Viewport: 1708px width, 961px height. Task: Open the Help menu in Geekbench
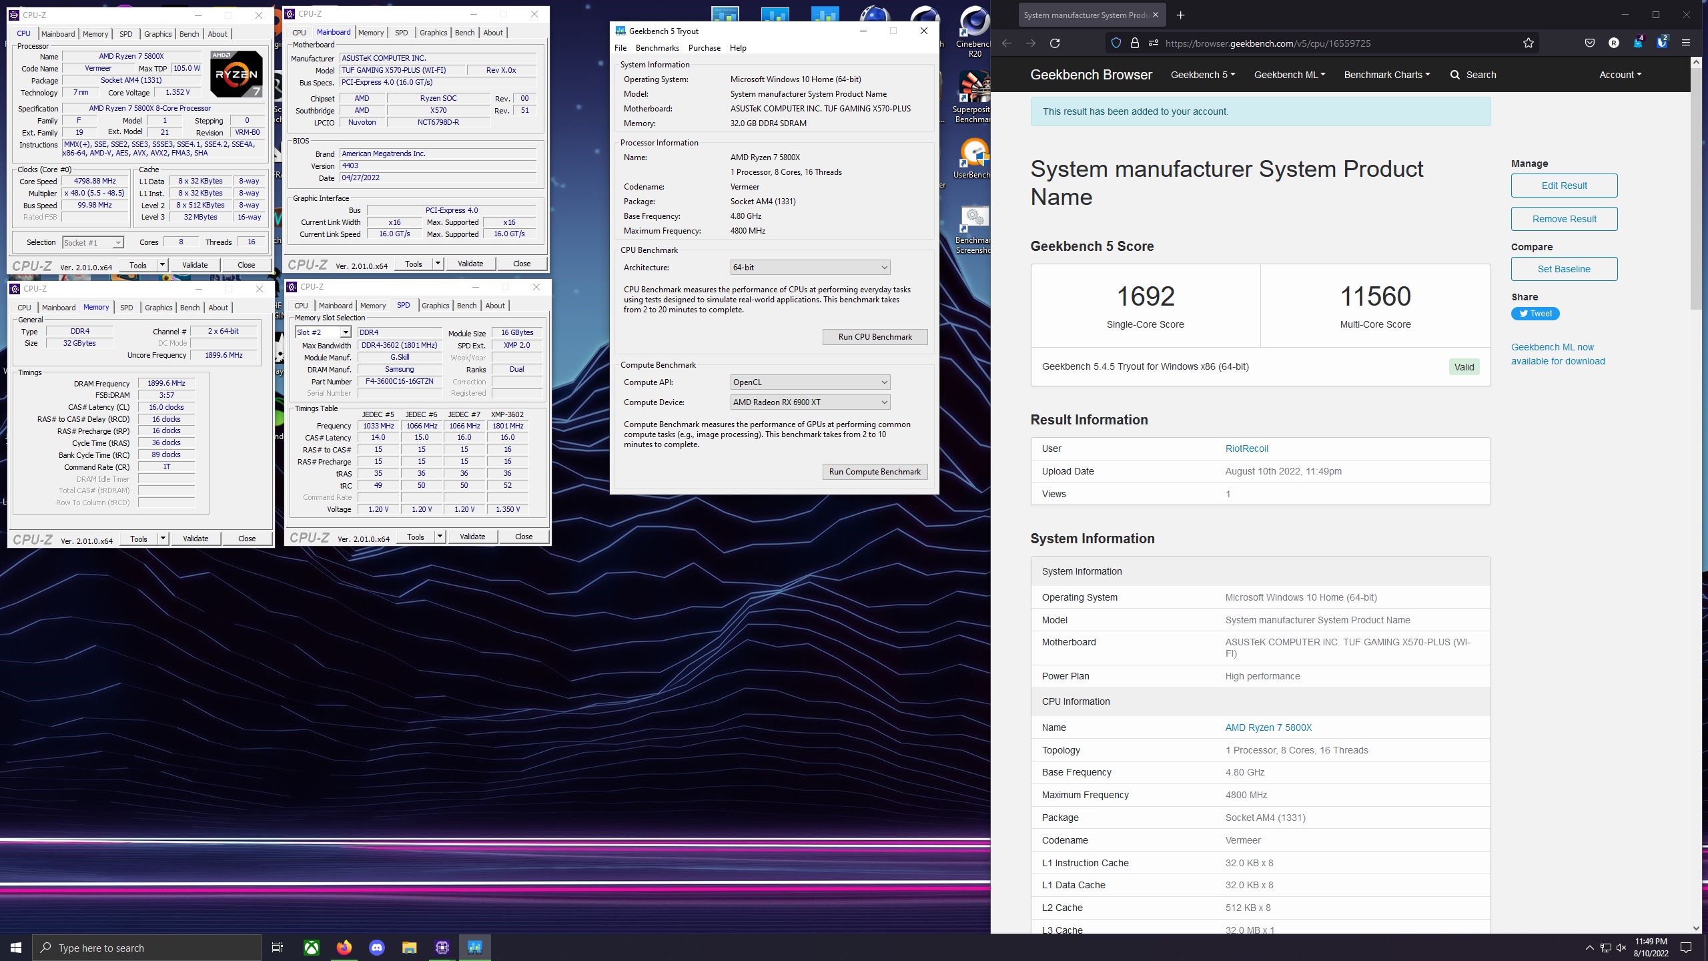click(738, 48)
